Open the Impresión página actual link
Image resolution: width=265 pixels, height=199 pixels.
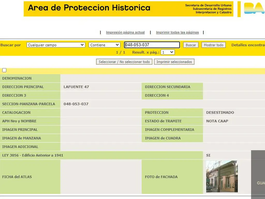[x=125, y=32]
